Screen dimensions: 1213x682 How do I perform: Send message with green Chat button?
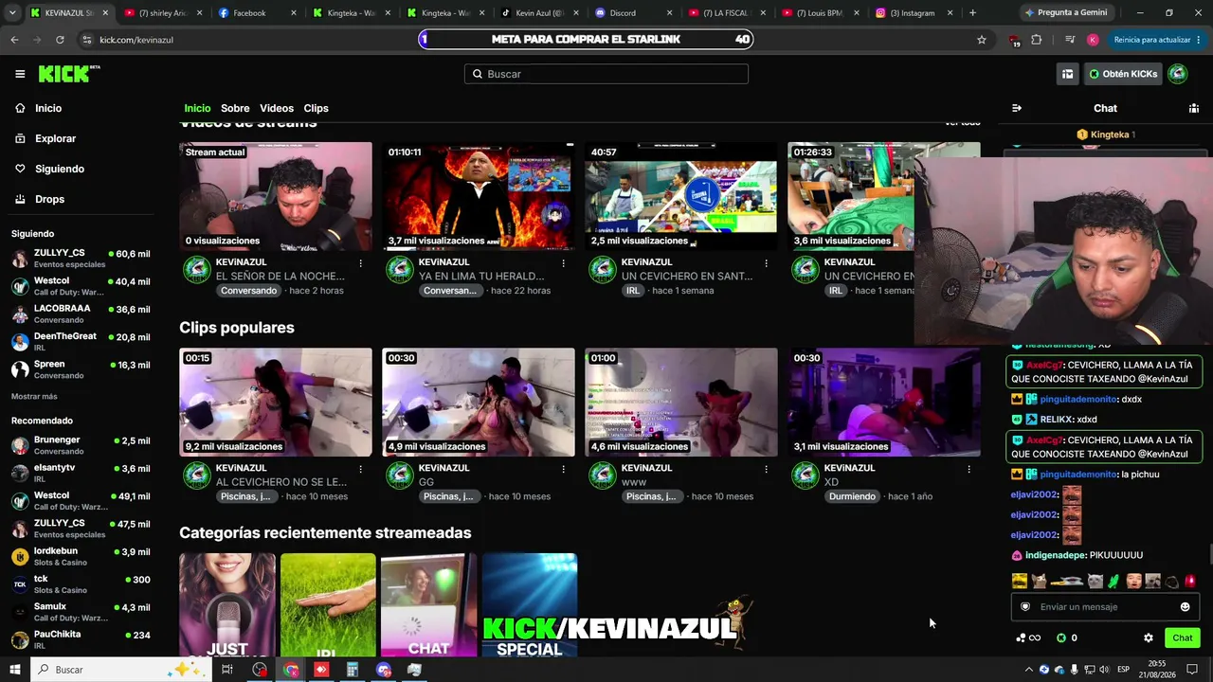point(1183,638)
